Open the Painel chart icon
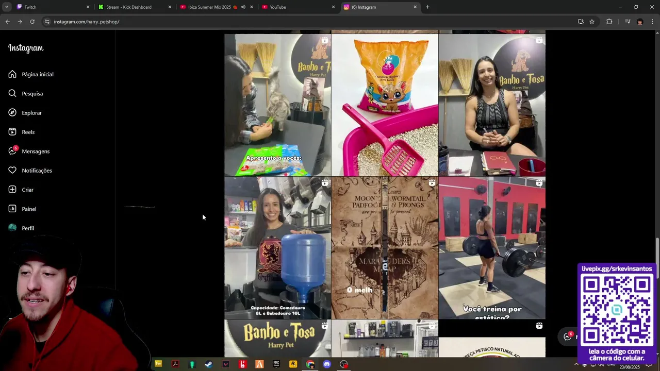Screen dimensions: 660x371 [12, 209]
